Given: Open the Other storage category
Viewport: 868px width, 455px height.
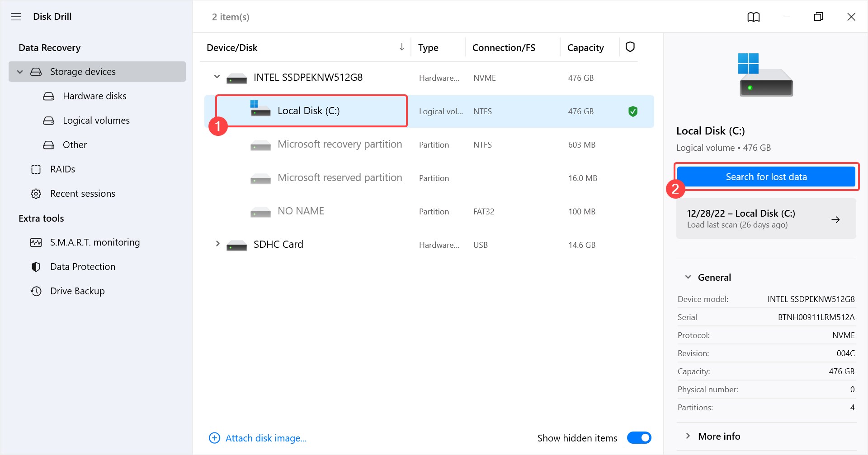Looking at the screenshot, I should (x=75, y=145).
